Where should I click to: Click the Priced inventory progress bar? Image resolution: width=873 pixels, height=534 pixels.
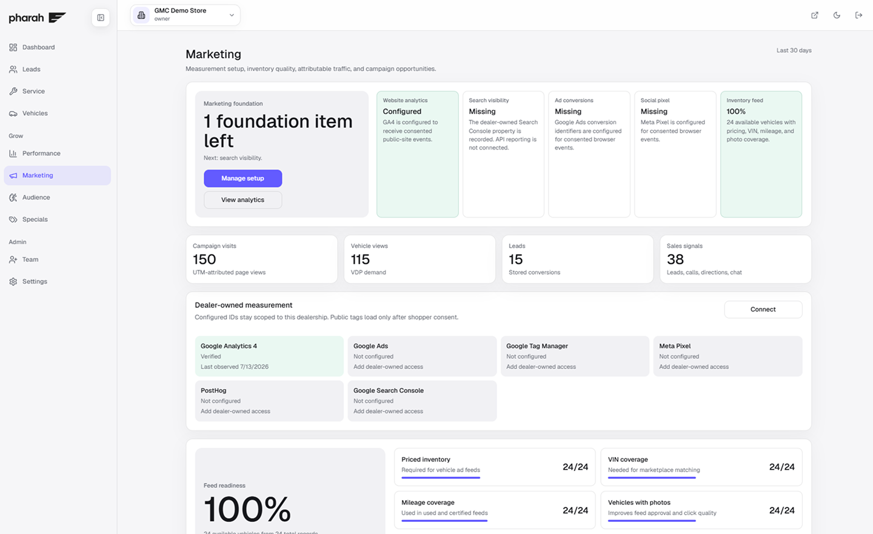(441, 478)
